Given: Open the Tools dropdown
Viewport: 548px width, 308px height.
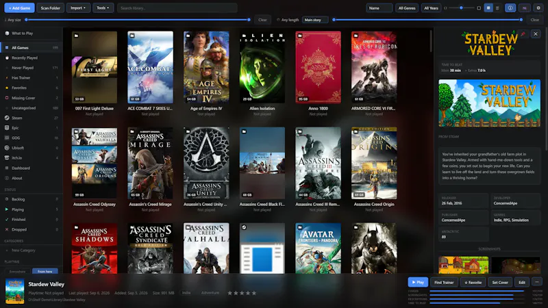Looking at the screenshot, I should 103,8.
